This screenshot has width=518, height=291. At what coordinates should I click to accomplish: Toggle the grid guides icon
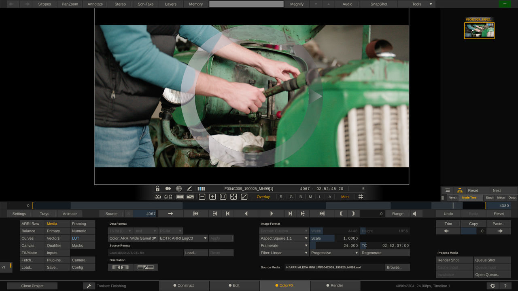click(x=361, y=197)
